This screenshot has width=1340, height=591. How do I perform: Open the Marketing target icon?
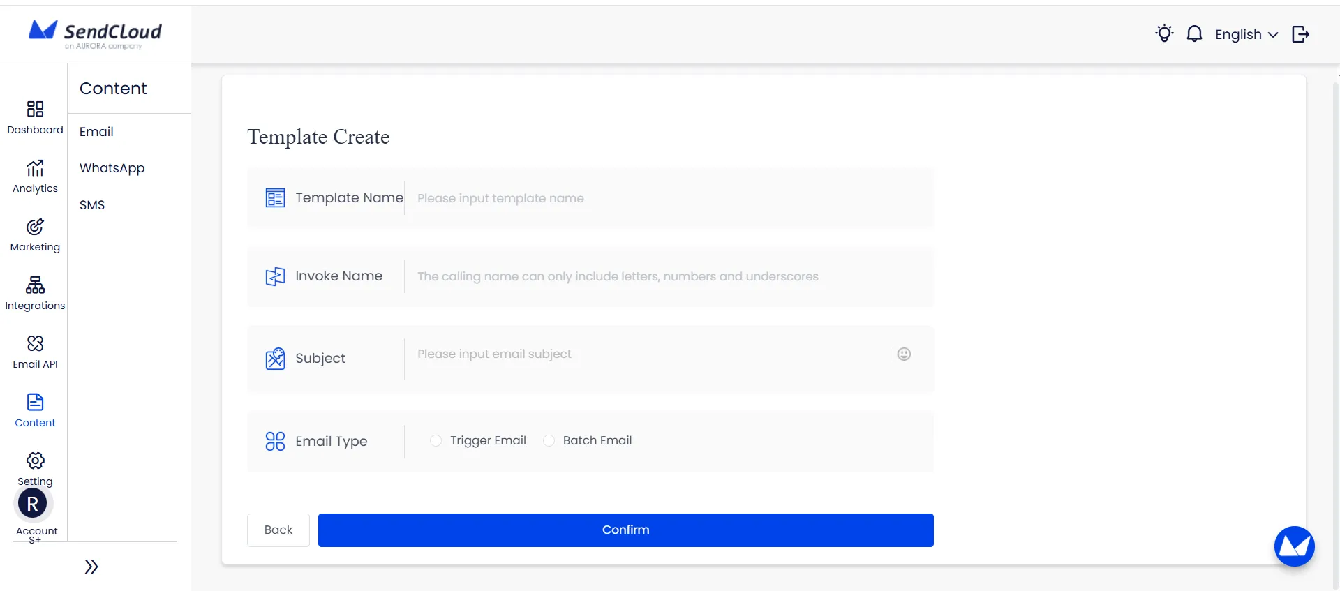[35, 227]
